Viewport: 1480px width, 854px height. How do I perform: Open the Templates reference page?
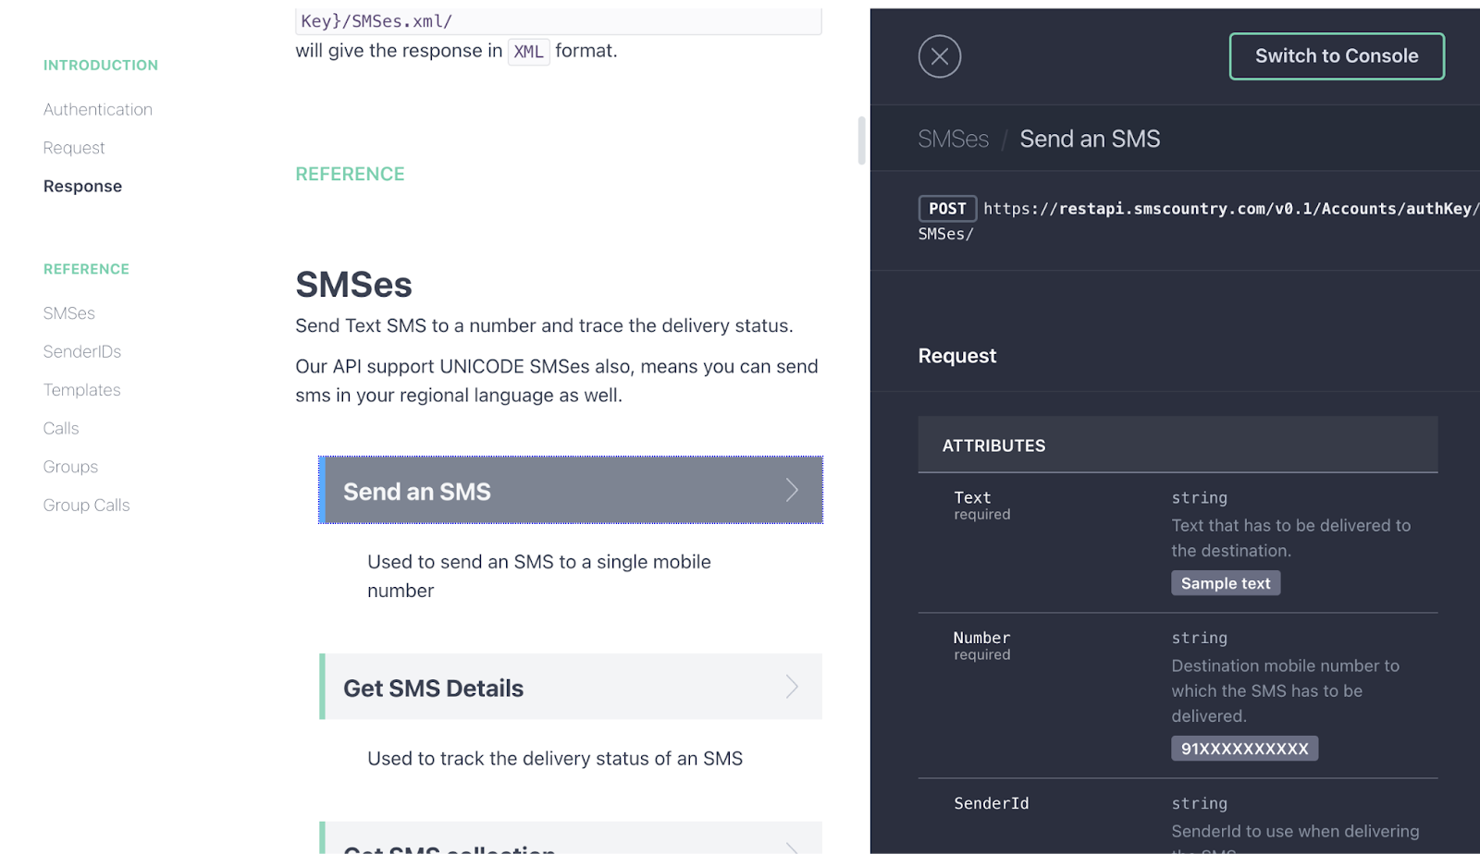click(x=82, y=390)
